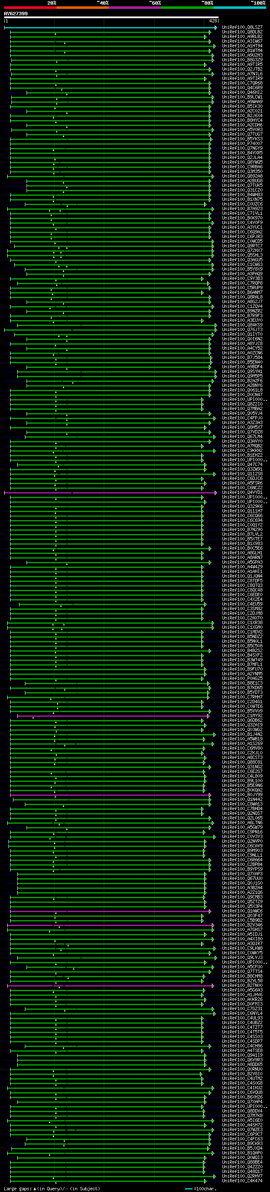This screenshot has width=270, height=1192.
Task: Select the AV627399 query name label
Action: 16,14
